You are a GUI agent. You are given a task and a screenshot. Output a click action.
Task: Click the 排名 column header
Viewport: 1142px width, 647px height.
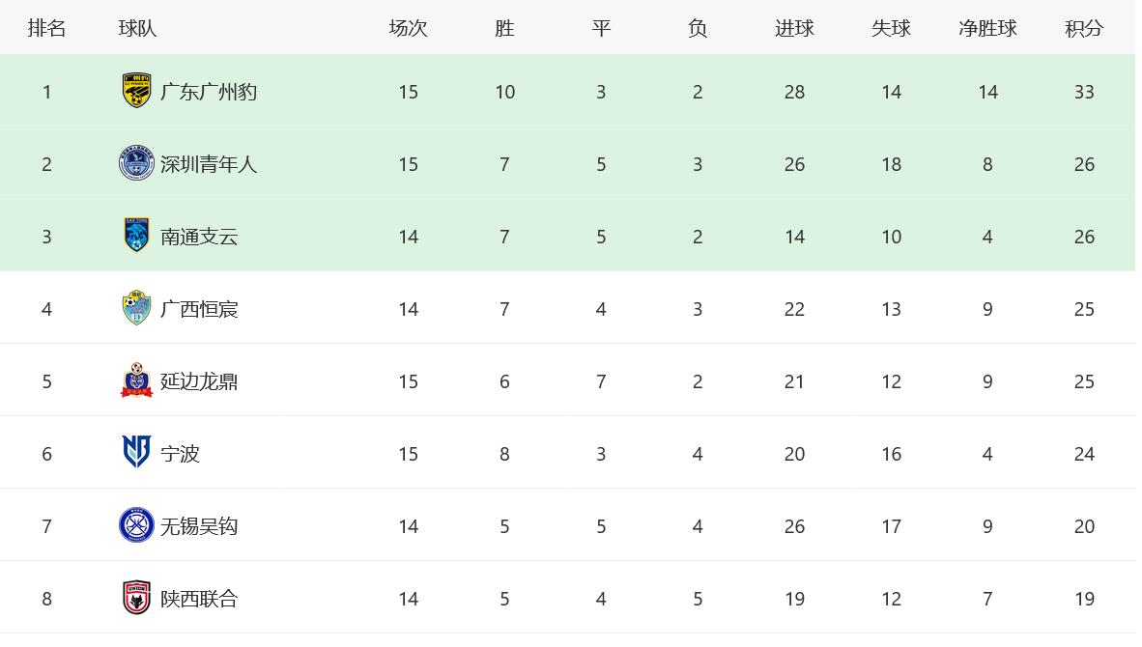coord(46,28)
